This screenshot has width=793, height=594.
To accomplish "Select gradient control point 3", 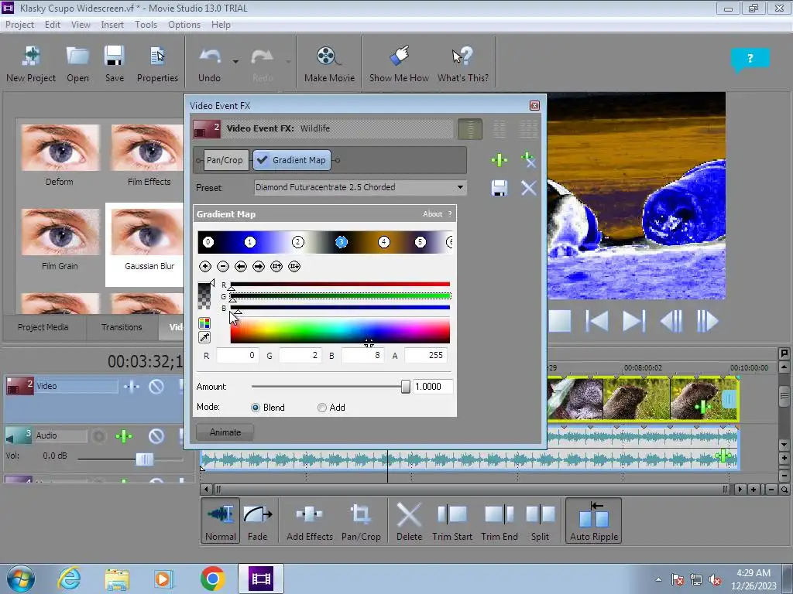I will [342, 242].
